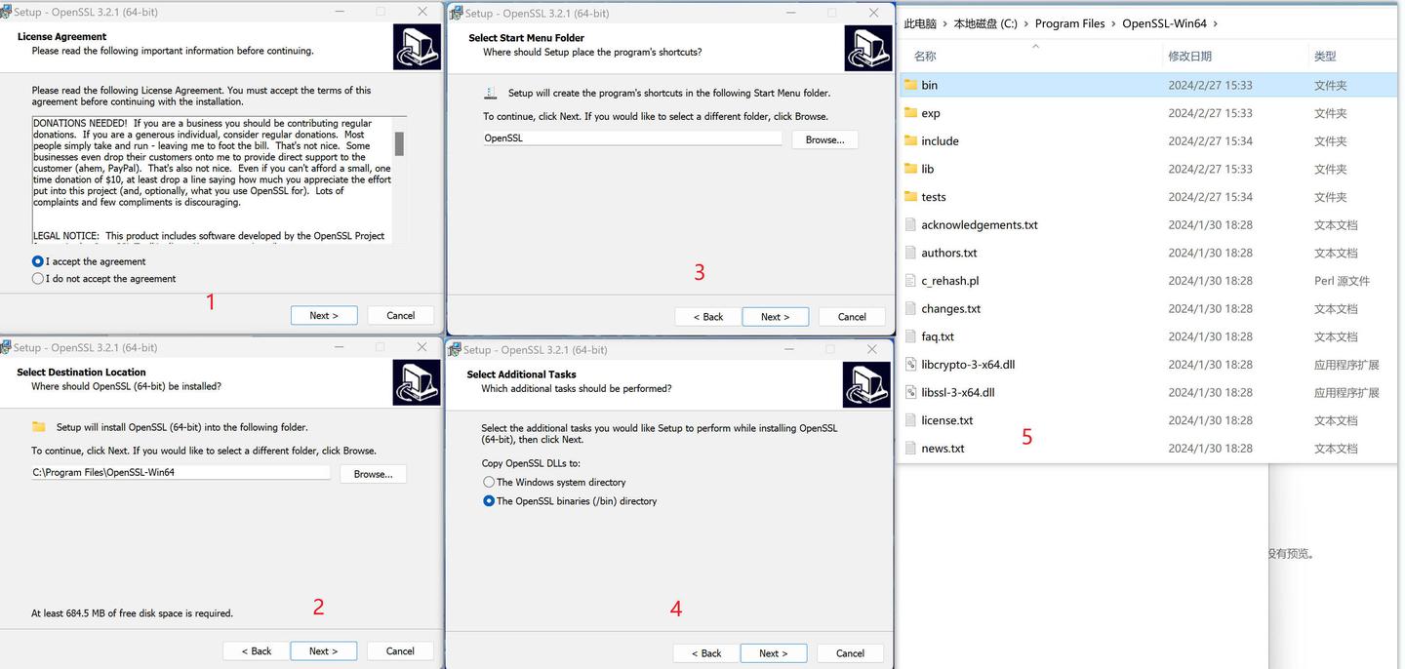Click Back in Select Destination Location dialog
The width and height of the screenshot is (1405, 669).
[256, 650]
